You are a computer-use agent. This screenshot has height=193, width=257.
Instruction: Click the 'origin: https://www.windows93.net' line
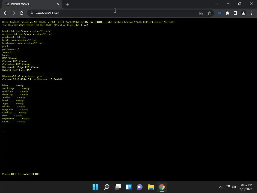(27, 34)
